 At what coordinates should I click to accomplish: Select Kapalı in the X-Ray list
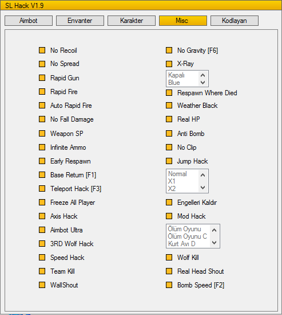point(176,75)
